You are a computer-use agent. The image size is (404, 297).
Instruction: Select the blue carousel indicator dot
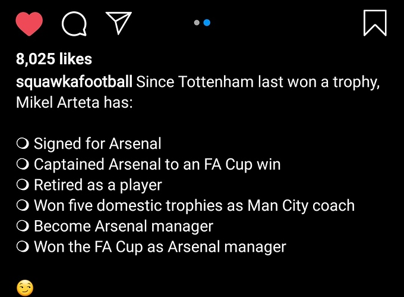(207, 23)
